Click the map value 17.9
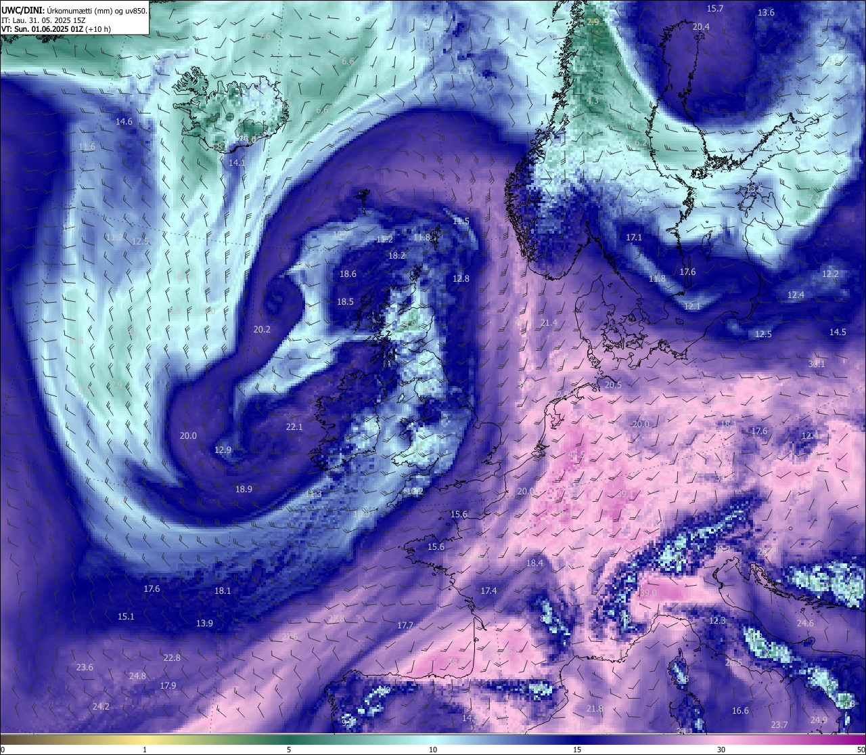866x755 pixels. click(168, 686)
